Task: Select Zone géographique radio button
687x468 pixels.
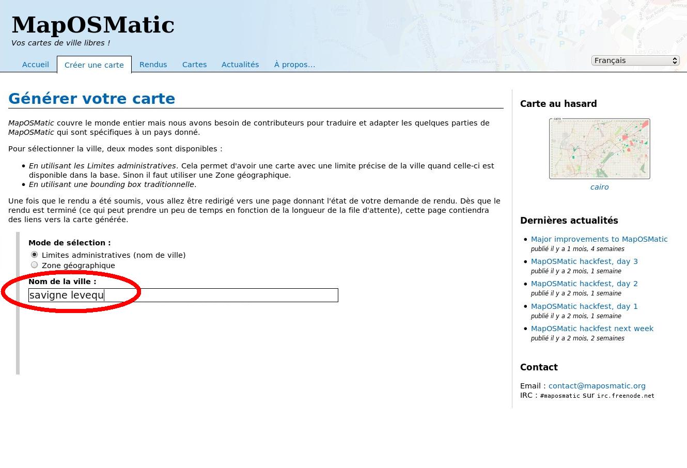Action: (35, 265)
